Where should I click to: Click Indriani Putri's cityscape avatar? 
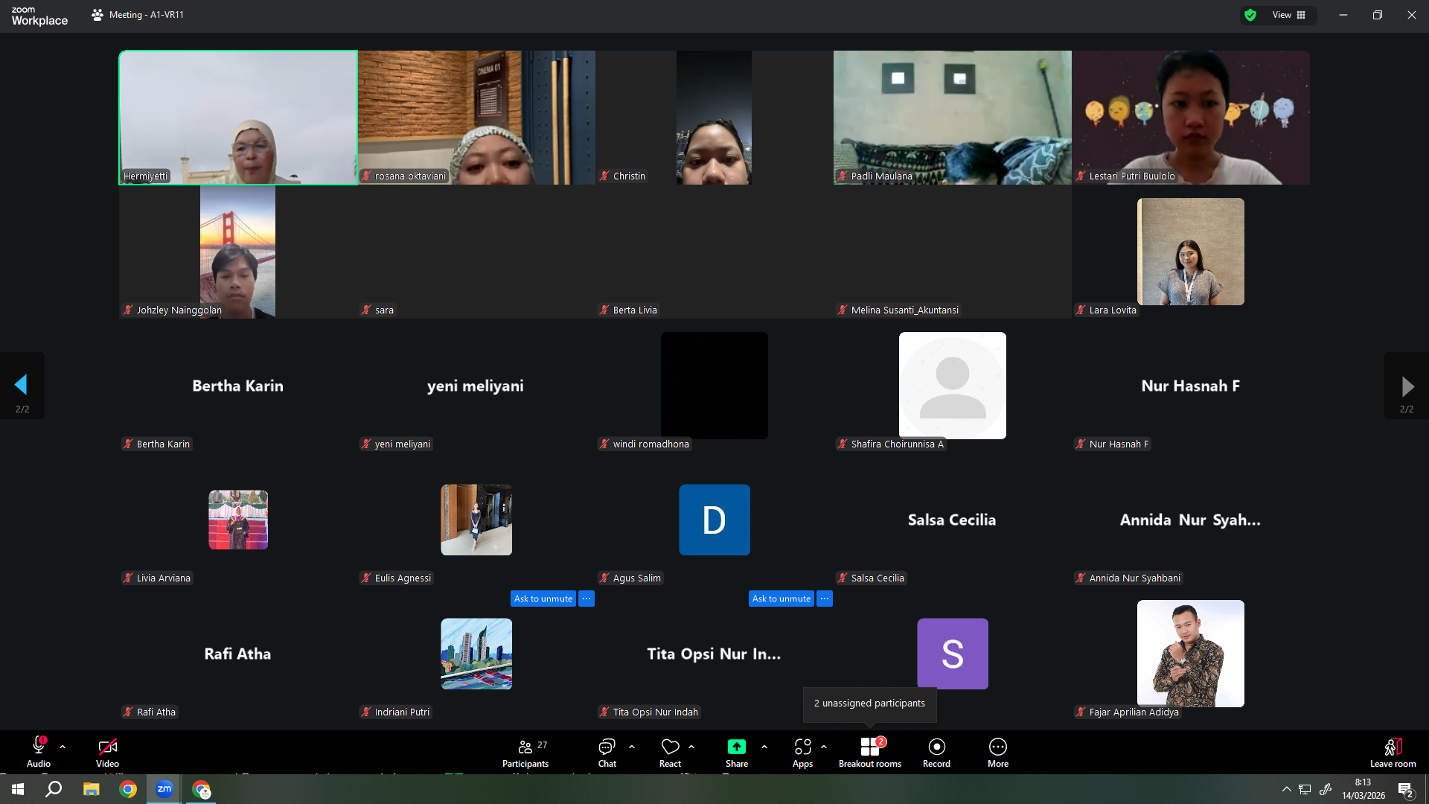coord(476,654)
